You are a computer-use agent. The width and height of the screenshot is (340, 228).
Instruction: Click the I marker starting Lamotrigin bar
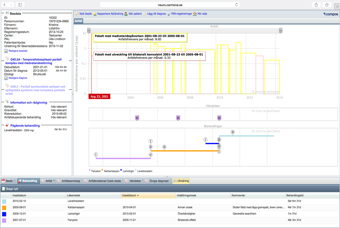(205, 140)
